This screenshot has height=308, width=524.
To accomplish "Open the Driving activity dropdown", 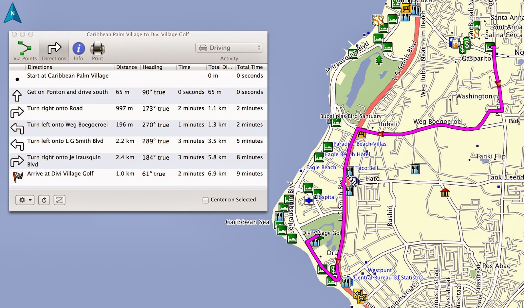I will coord(229,48).
